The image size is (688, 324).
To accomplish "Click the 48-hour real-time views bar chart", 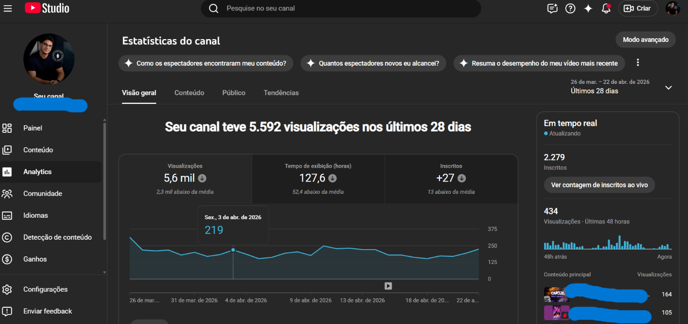I will 608,243.
